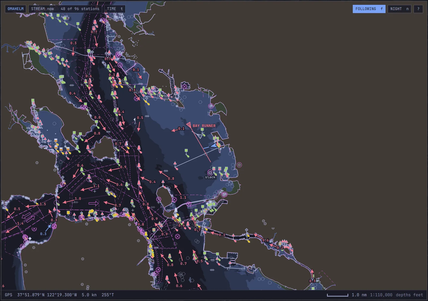Click the 0.1 arrow left of BAY RUNNER

175,130
